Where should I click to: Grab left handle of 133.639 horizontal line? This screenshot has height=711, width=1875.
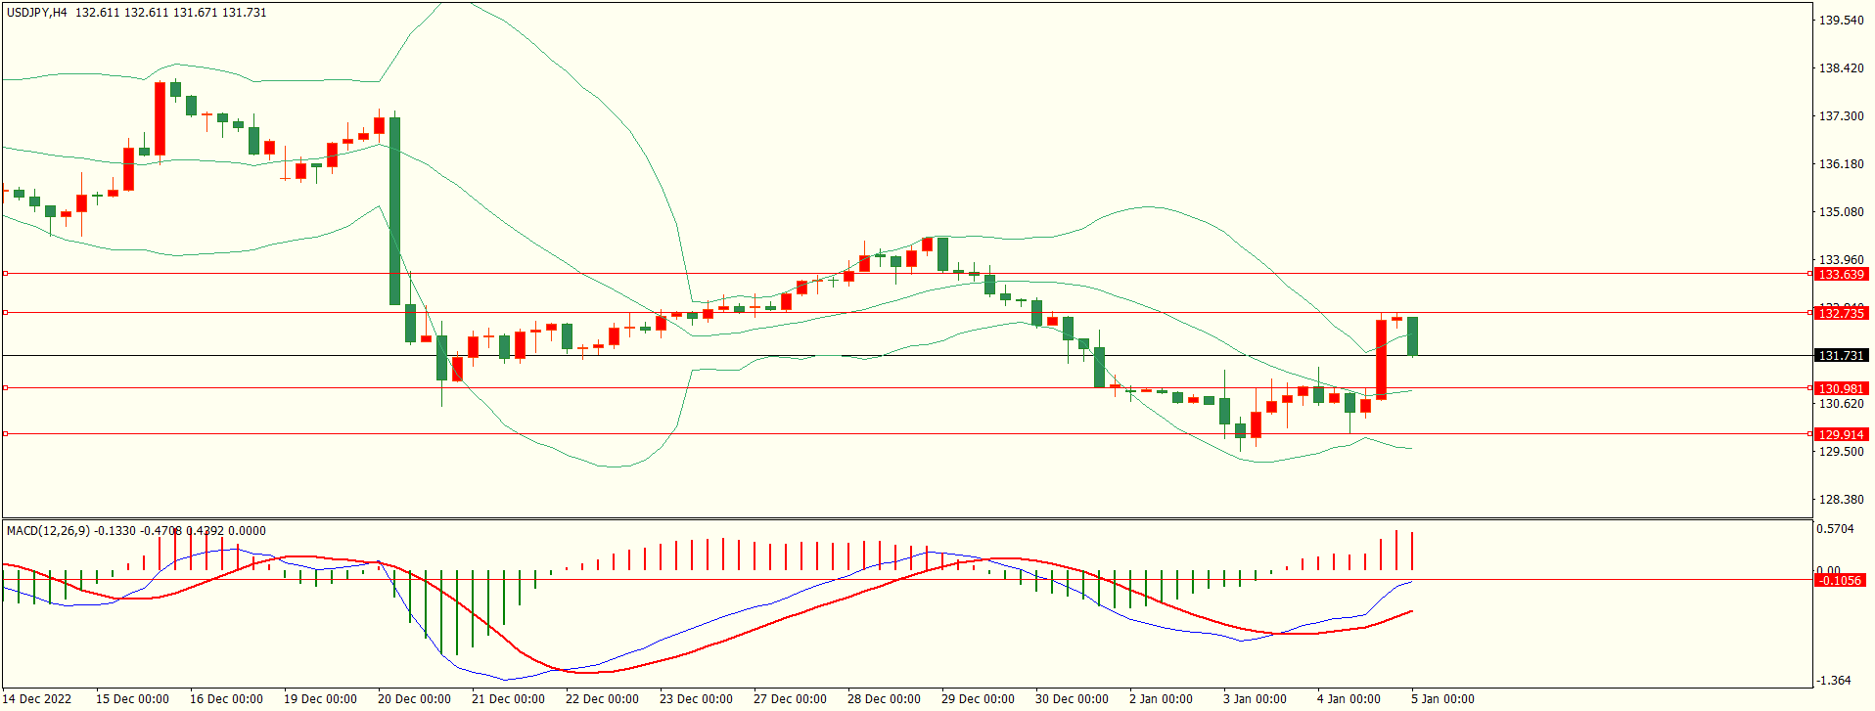click(5, 274)
